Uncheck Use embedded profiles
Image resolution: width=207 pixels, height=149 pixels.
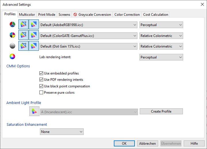click(x=41, y=73)
